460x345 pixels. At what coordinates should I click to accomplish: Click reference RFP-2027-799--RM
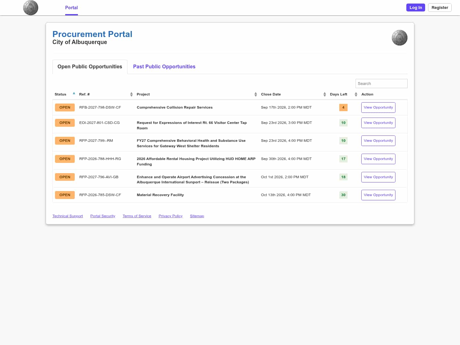(96, 141)
